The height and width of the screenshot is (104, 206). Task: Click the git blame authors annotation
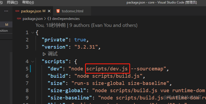pos(86,25)
